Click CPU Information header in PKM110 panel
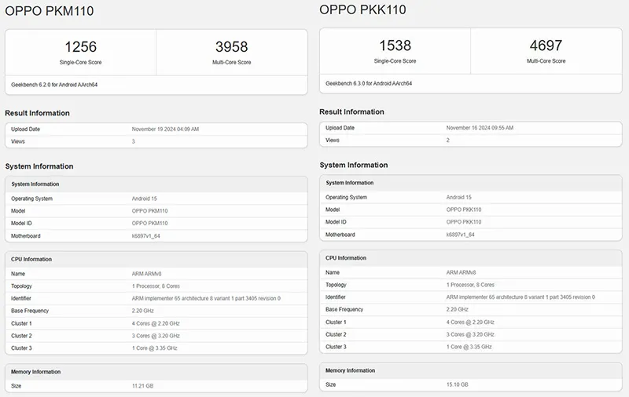Viewport: 629px width, 397px height. (x=31, y=260)
